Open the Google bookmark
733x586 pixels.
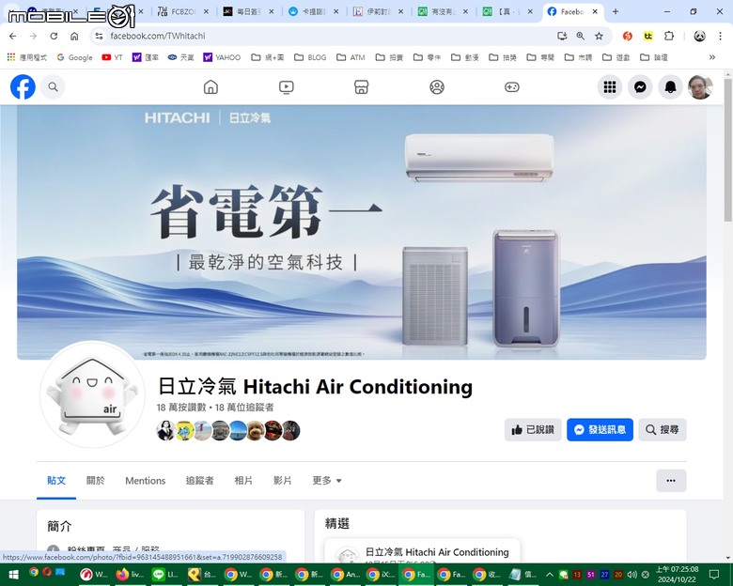click(75, 57)
